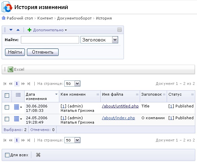The width and height of the screenshot is (197, 163).
Task: Click the Найти search text field
Action: coord(50,40)
